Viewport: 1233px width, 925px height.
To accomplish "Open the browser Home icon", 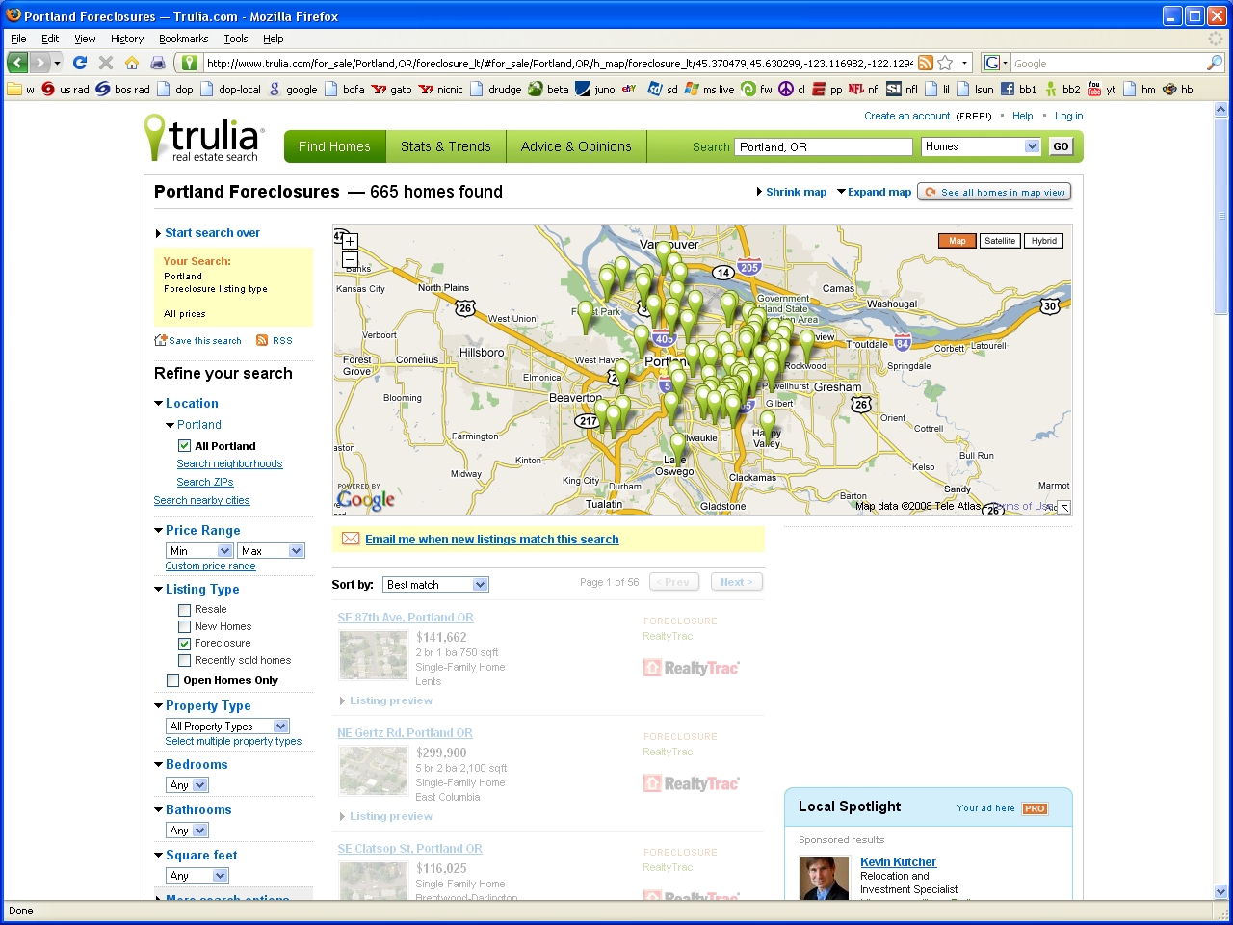I will point(132,63).
